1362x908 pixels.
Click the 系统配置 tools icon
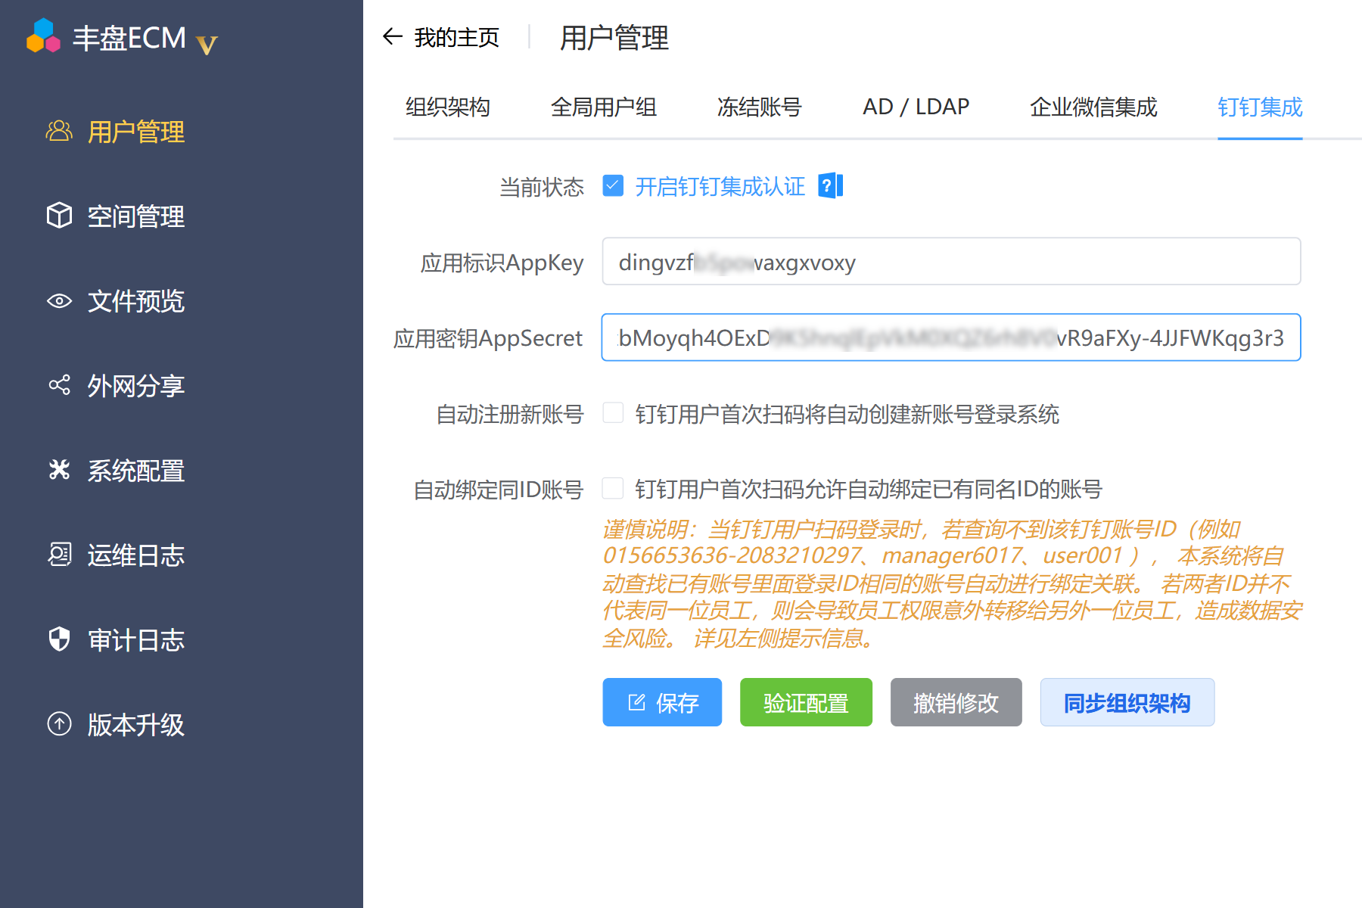click(59, 471)
